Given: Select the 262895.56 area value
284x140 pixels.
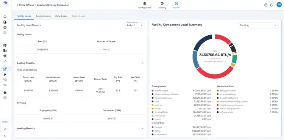Looking at the screenshot, I should coord(43,50).
